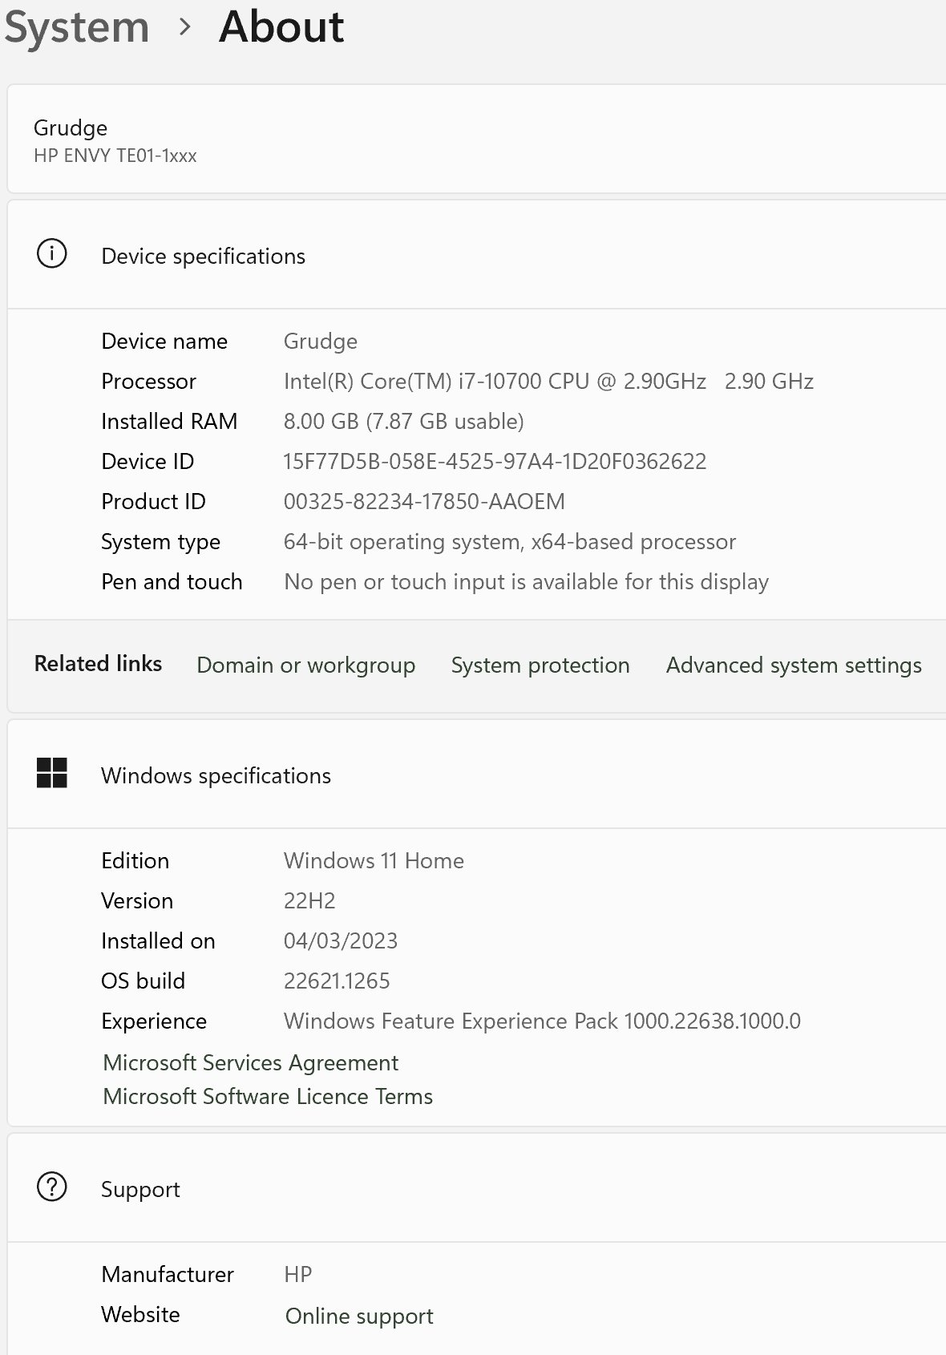The width and height of the screenshot is (946, 1355).
Task: Open Advanced system settings link
Action: [x=793, y=665]
